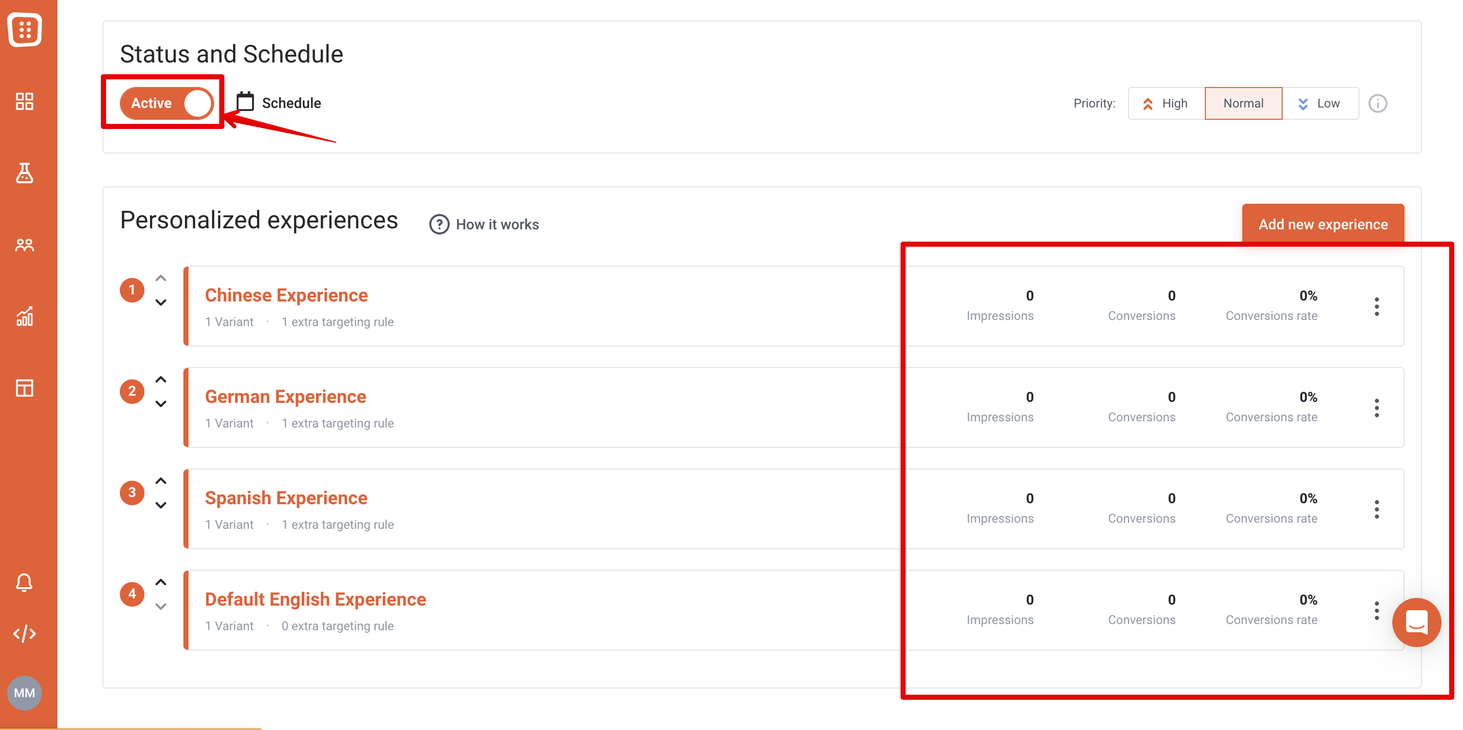Move German Experience down with chevron
Screen dimensions: 1463x730
tap(161, 403)
